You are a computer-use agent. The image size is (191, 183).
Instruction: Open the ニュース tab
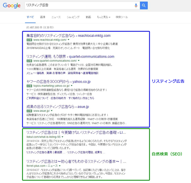point(56,17)
